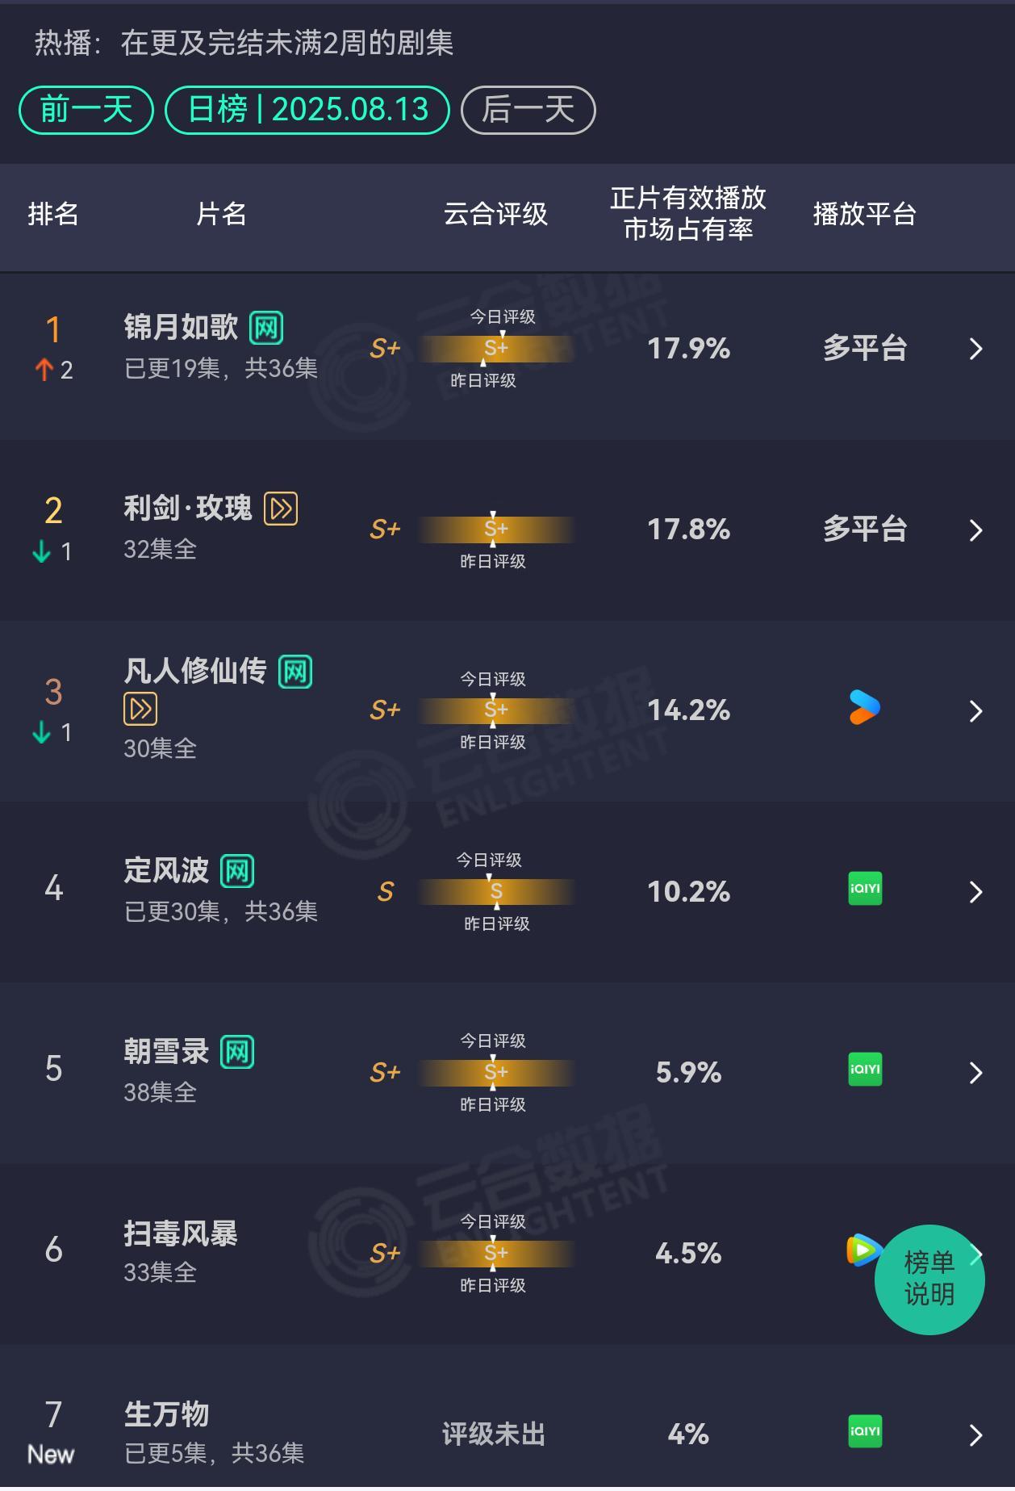Click the fast-forward badge beside 利剑·玫瑰
The height and width of the screenshot is (1491, 1015).
(281, 509)
